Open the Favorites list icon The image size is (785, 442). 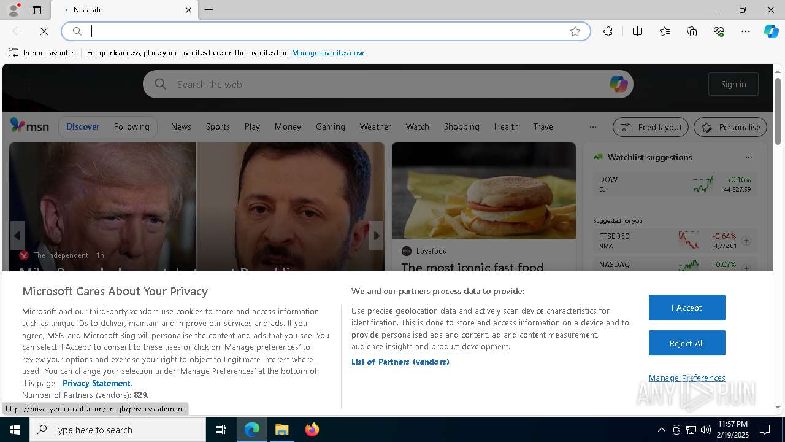[665, 31]
